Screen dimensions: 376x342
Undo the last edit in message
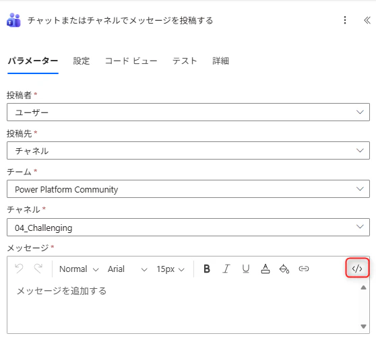19,269
